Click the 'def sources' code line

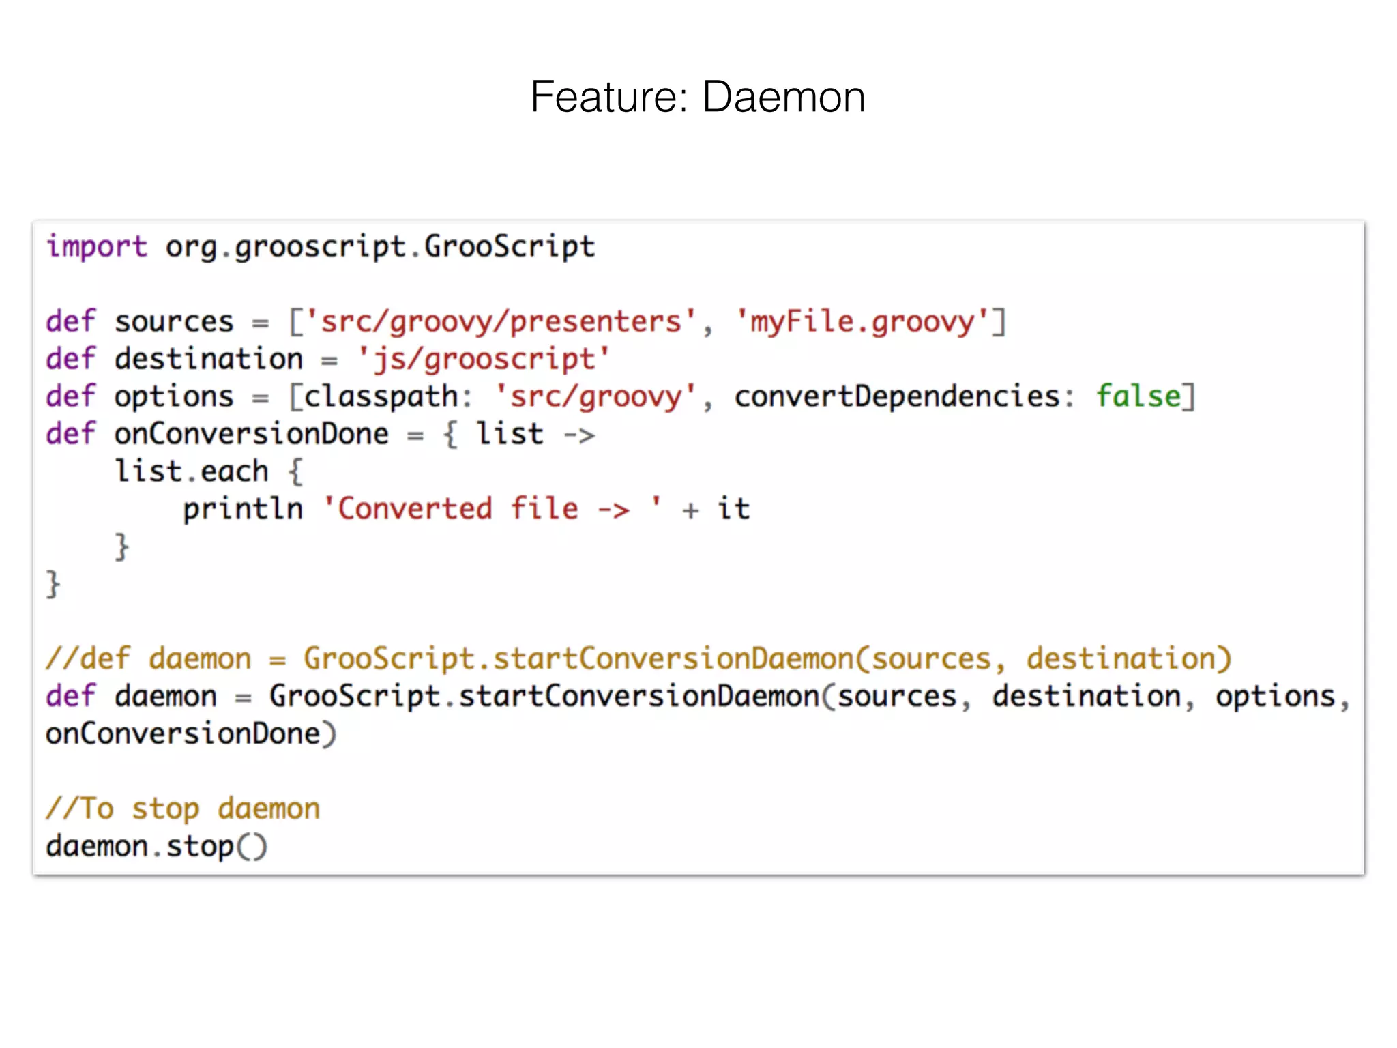[526, 321]
